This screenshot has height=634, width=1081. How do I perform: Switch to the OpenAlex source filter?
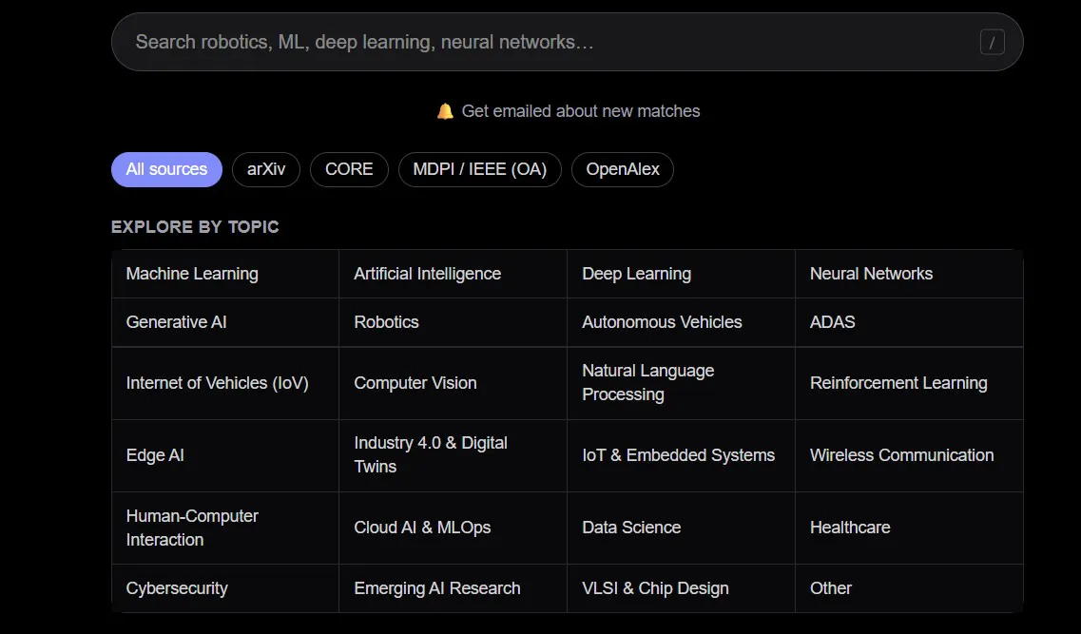pos(623,169)
